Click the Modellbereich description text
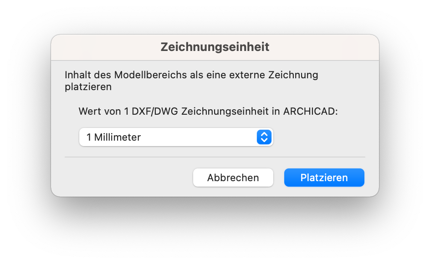 coord(191,81)
